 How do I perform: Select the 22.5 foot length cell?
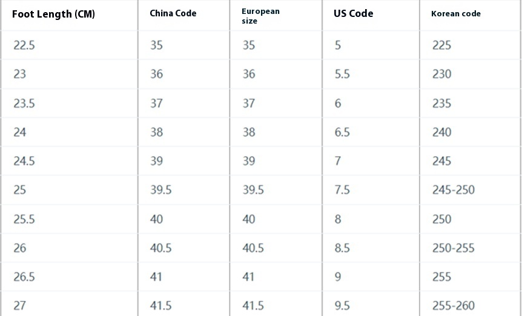pos(24,45)
